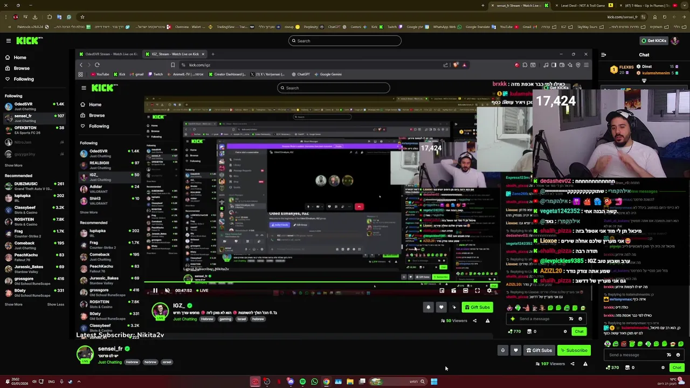The height and width of the screenshot is (388, 690).
Task: Click the 370 channel points icon
Action: tap(612, 368)
